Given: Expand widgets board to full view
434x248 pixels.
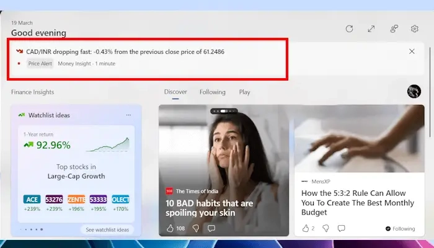Looking at the screenshot, I should [x=371, y=29].
